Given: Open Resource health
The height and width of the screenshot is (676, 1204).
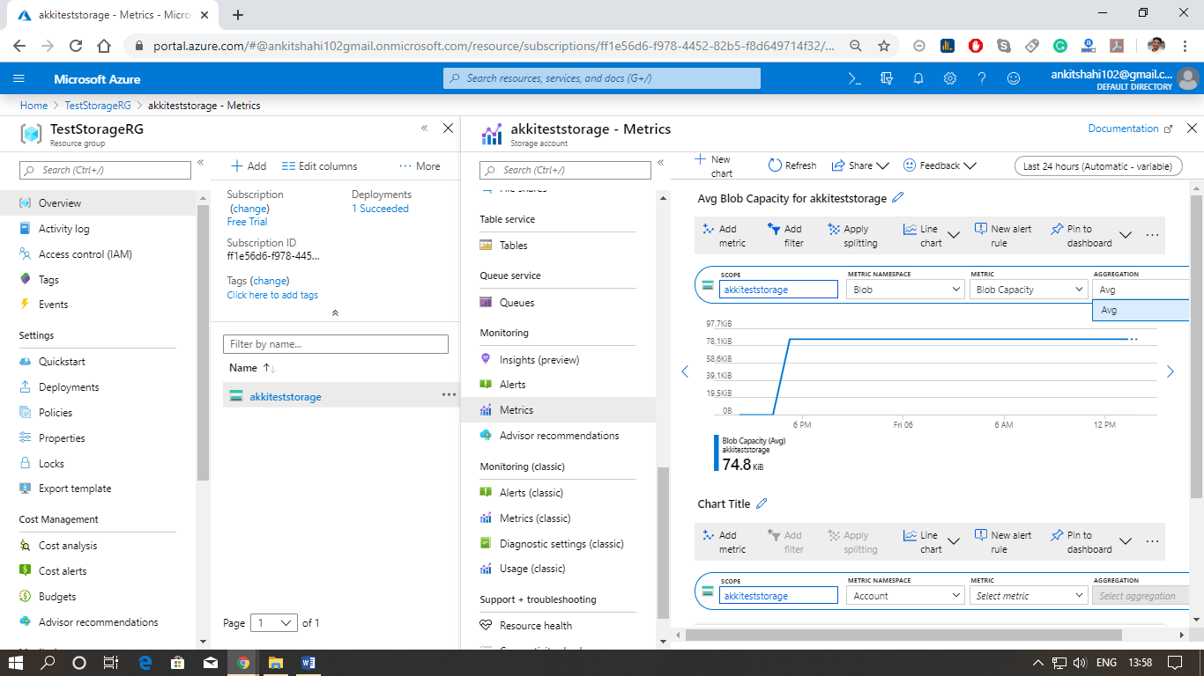Looking at the screenshot, I should coord(536,626).
